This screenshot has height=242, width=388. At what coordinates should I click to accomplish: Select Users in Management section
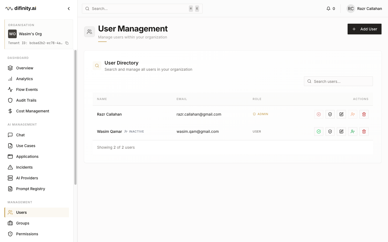37,212
